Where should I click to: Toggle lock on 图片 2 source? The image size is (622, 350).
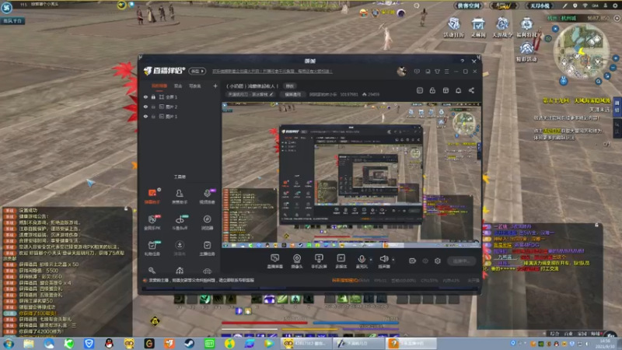coord(153,107)
